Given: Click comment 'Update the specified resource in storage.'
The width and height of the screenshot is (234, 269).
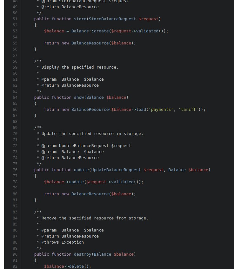Looking at the screenshot, I should tap(92, 134).
